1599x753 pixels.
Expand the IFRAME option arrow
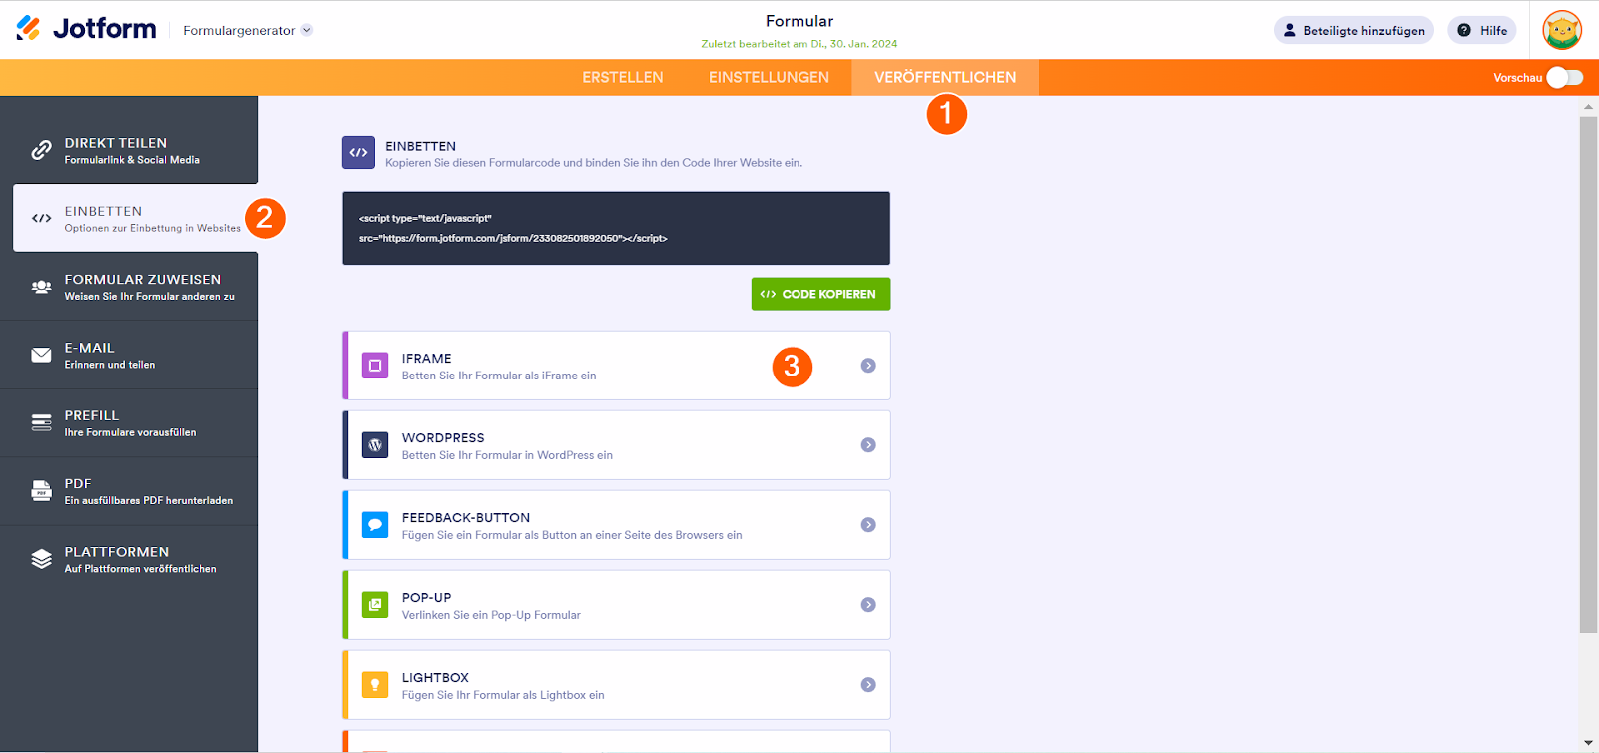coord(868,366)
